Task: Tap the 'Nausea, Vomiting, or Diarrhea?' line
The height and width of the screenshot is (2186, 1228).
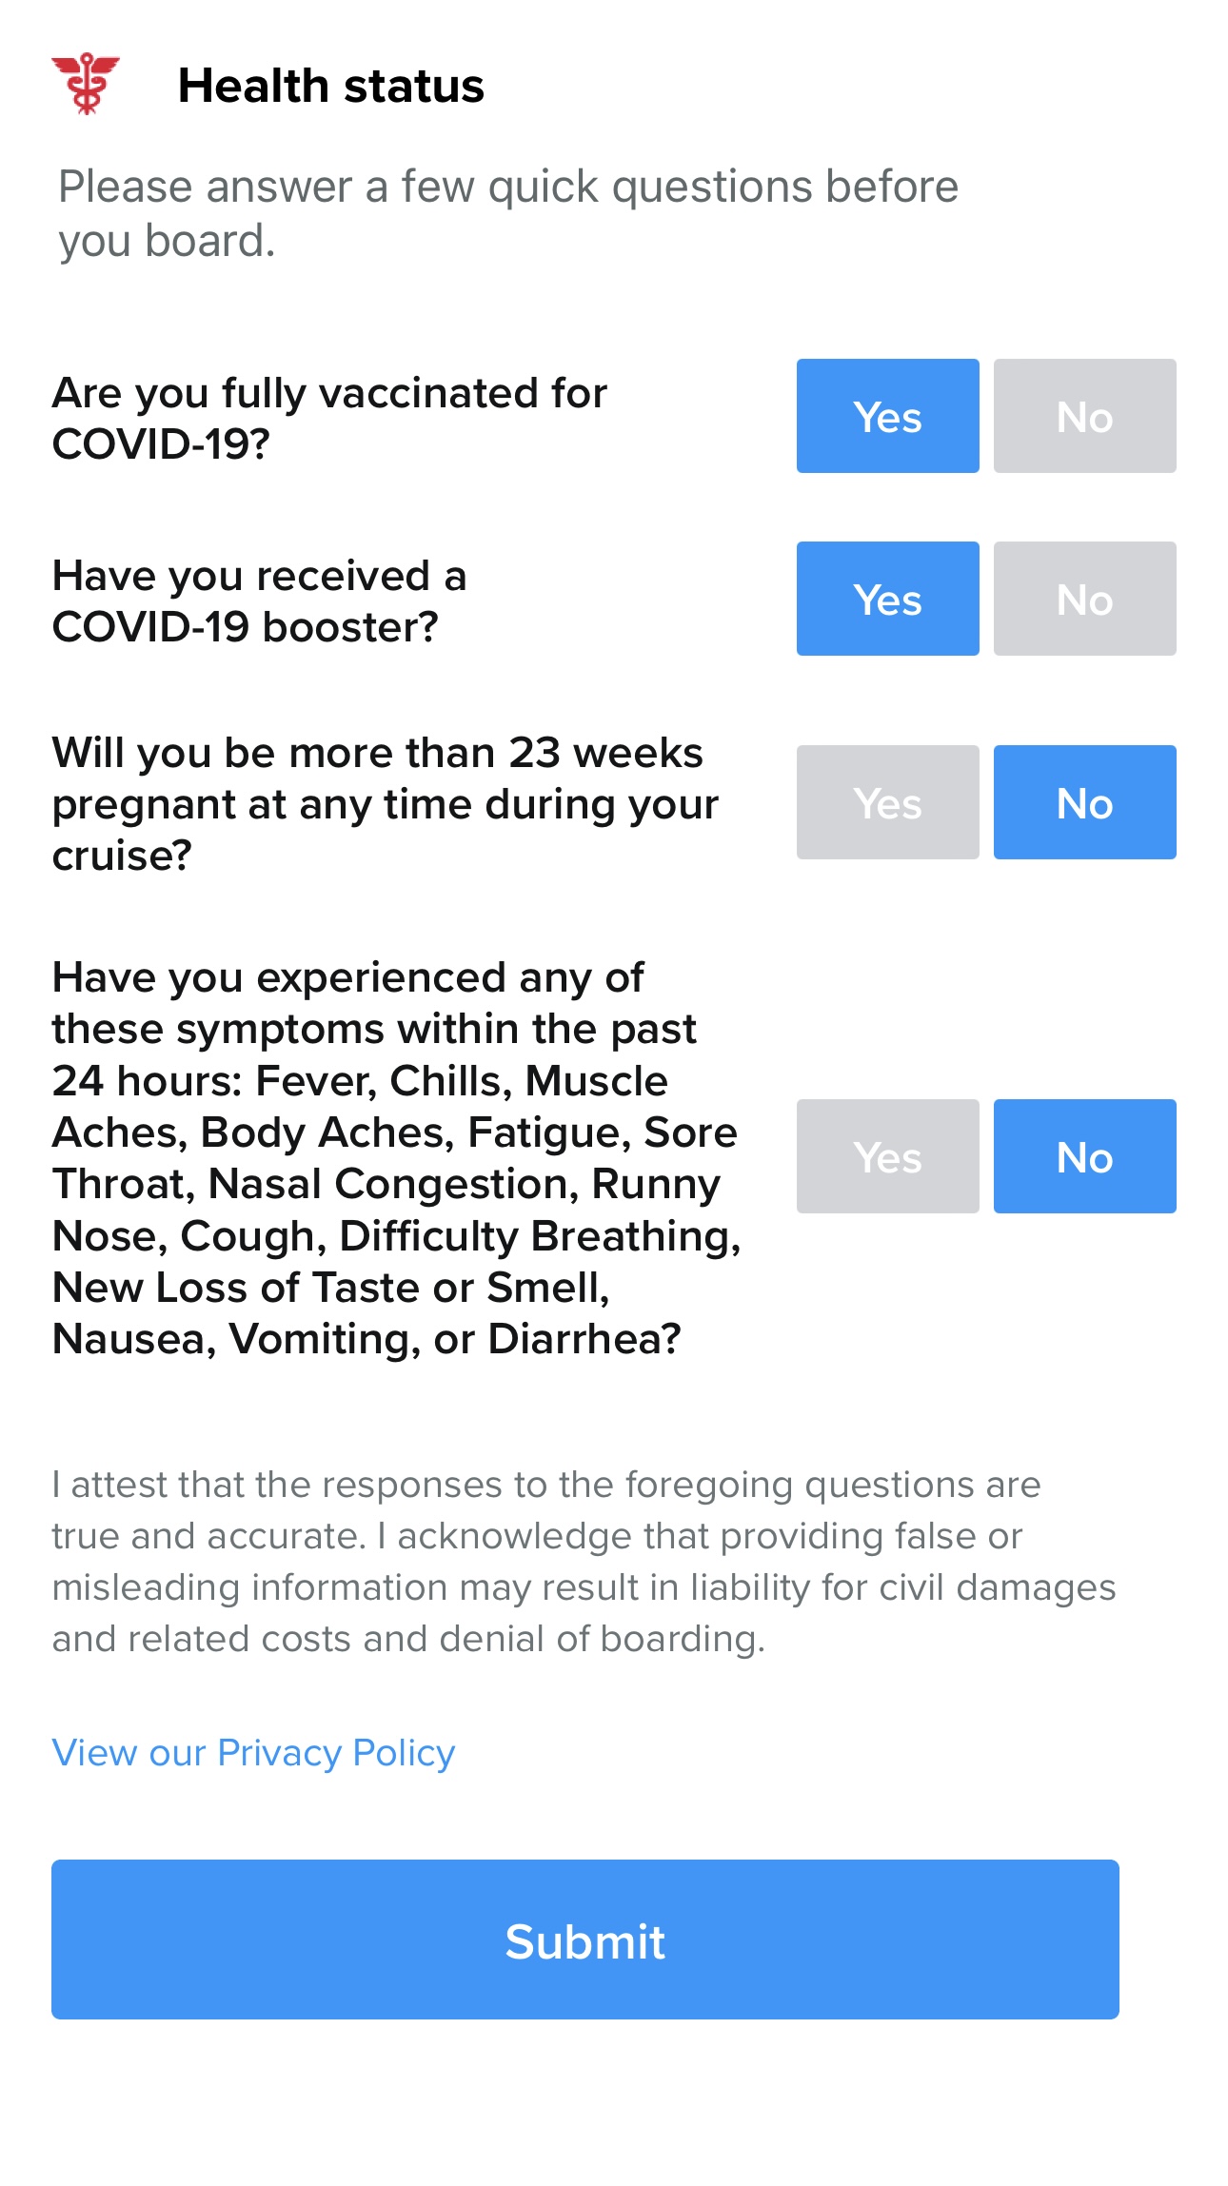Action: pos(366,1339)
